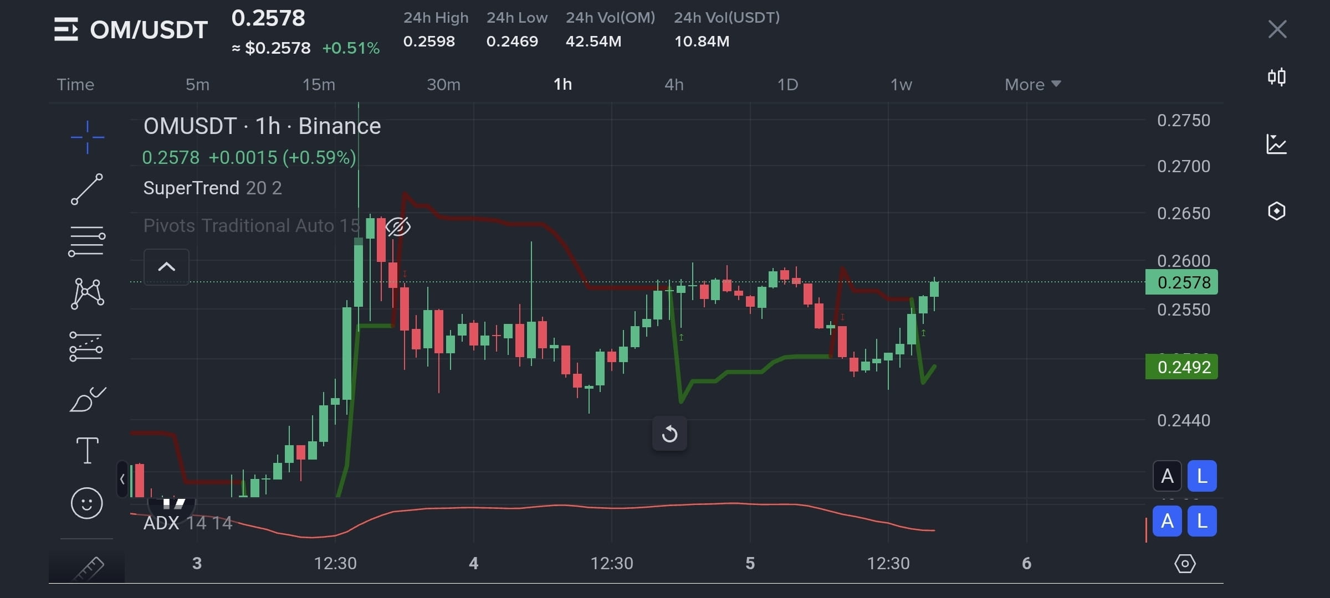Click the 24h Low value 0.2469
This screenshot has height=598, width=1330.
click(512, 42)
